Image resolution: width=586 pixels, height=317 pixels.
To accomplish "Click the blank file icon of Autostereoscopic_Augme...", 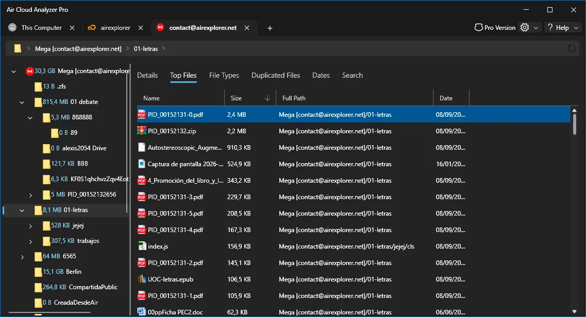I will (141, 147).
